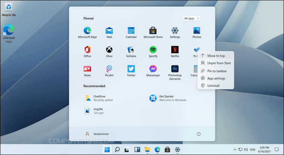
Task: Open network status in system tray
Action: tap(240, 149)
